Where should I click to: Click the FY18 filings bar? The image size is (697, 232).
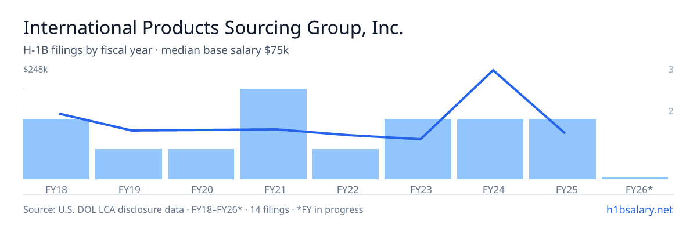click(x=56, y=149)
